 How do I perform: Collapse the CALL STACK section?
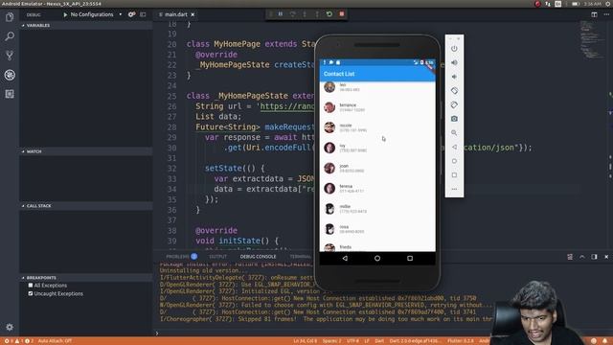(x=86, y=206)
